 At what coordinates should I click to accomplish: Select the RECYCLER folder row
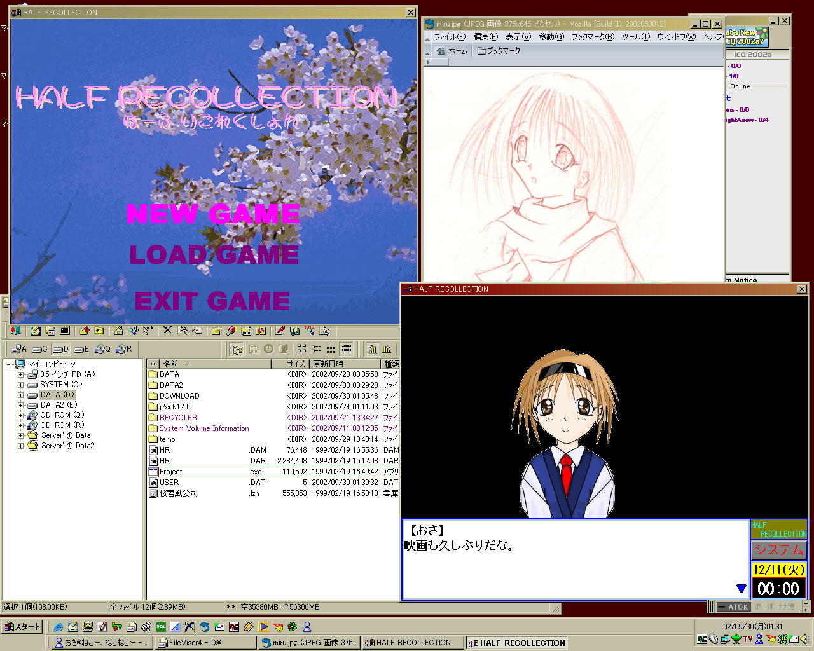pos(273,418)
